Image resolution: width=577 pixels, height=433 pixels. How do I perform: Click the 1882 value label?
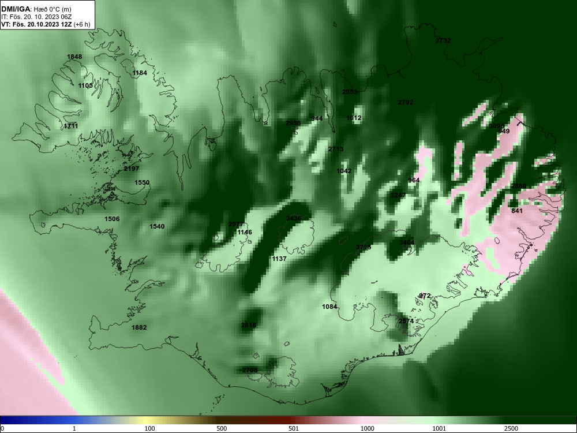pos(139,327)
